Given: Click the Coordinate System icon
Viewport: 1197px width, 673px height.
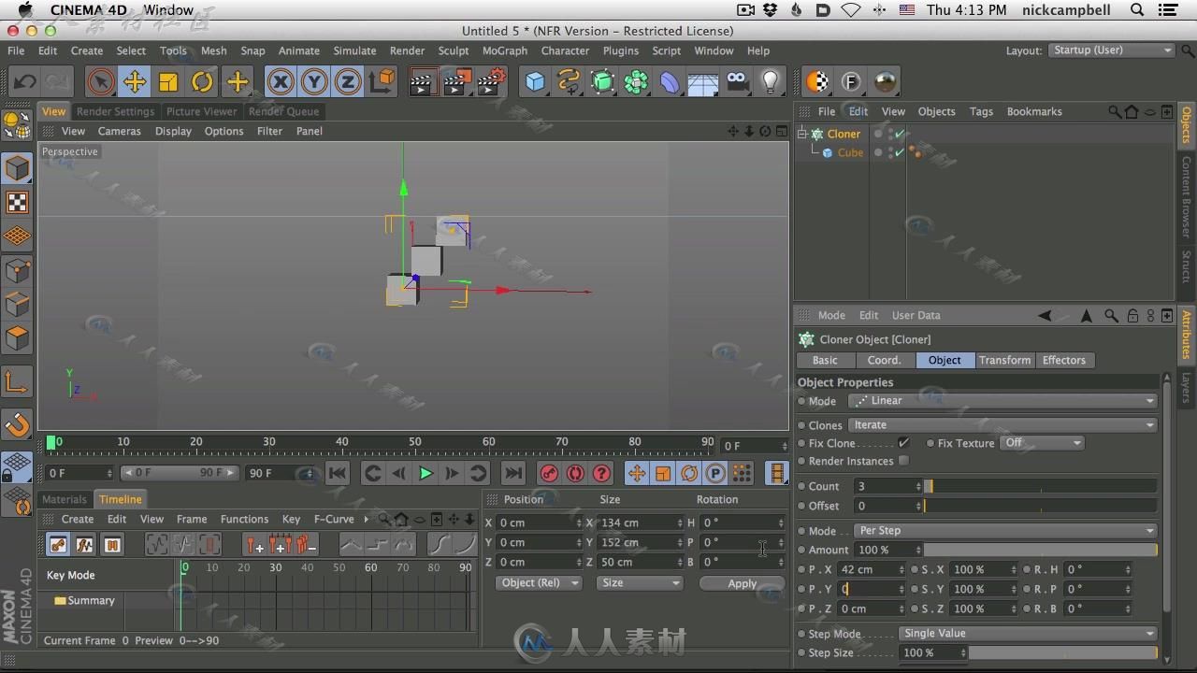Looking at the screenshot, I should point(382,82).
